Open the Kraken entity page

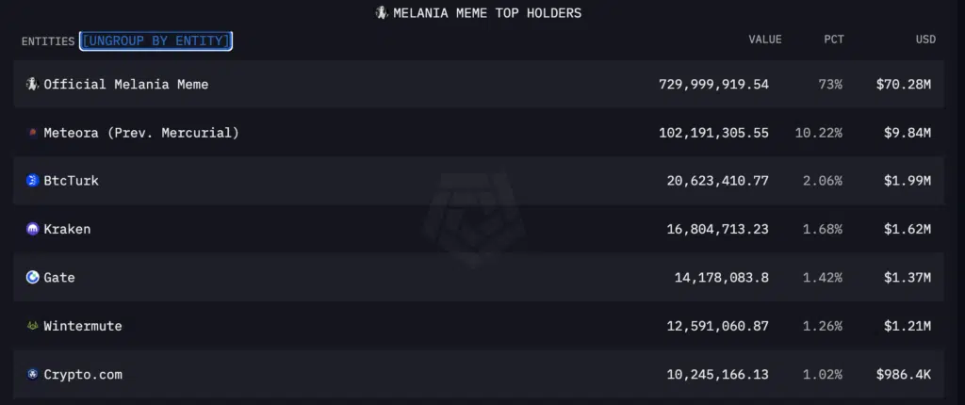[x=68, y=229]
